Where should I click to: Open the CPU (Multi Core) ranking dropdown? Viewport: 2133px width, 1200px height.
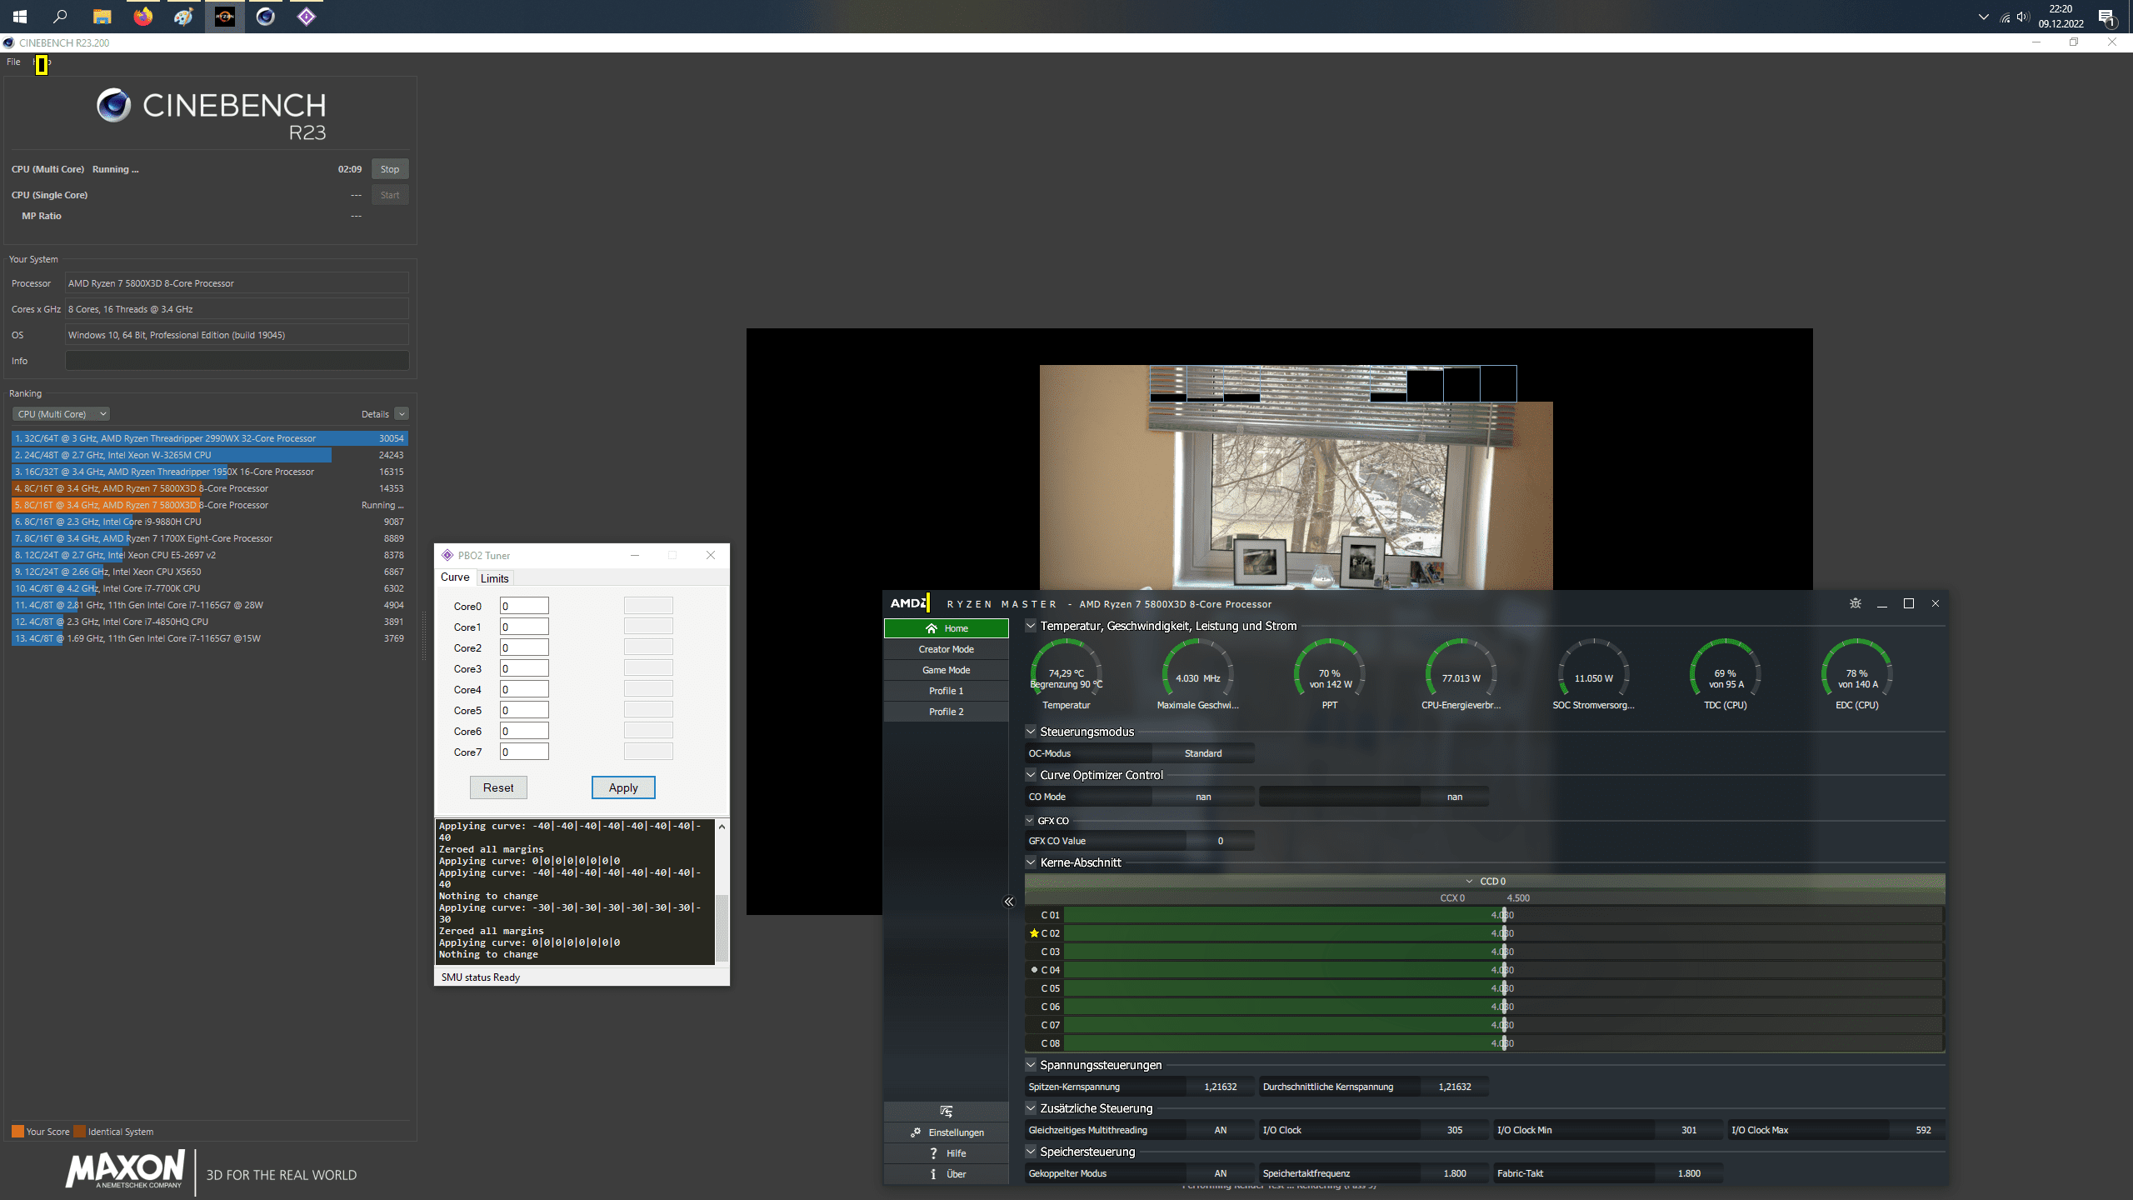pyautogui.click(x=62, y=414)
